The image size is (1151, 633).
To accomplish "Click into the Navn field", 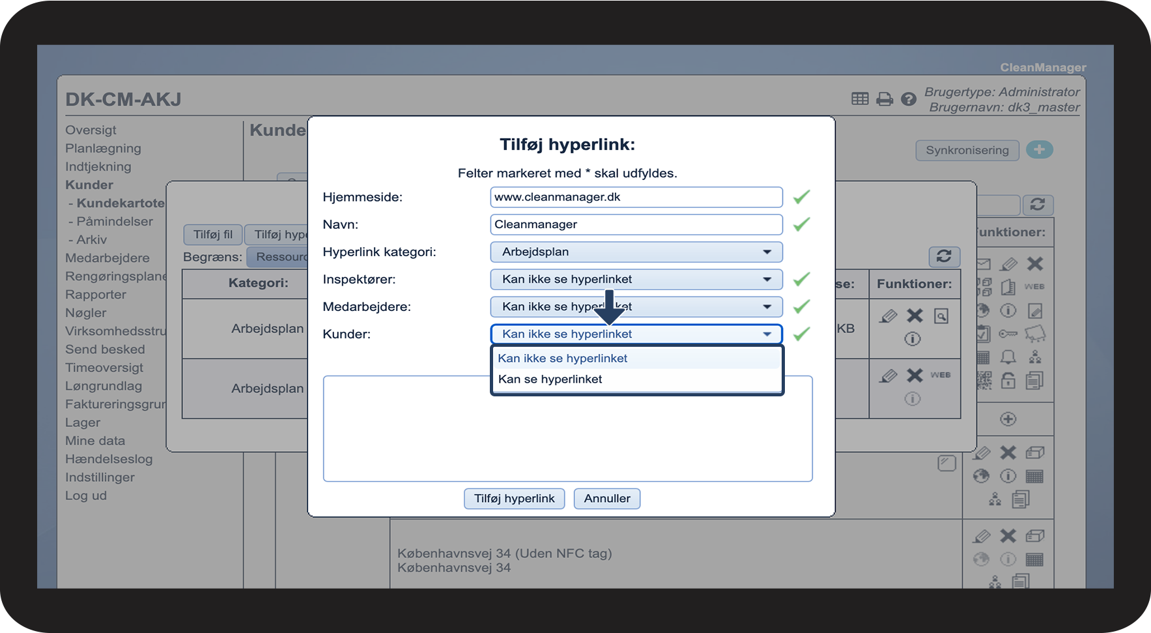I will [636, 224].
